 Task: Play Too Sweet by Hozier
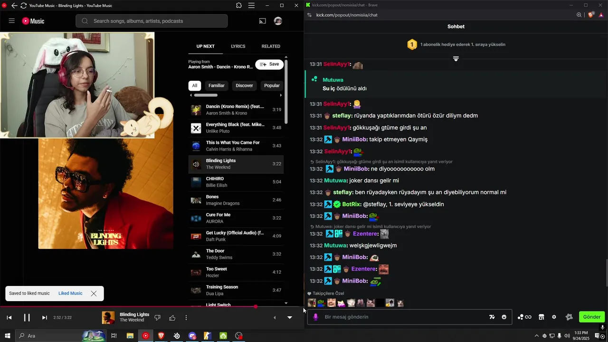click(236, 272)
